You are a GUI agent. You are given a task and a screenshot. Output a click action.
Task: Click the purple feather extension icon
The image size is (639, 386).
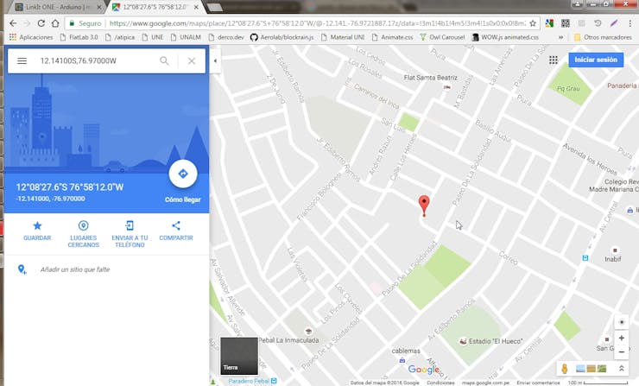pos(614,23)
